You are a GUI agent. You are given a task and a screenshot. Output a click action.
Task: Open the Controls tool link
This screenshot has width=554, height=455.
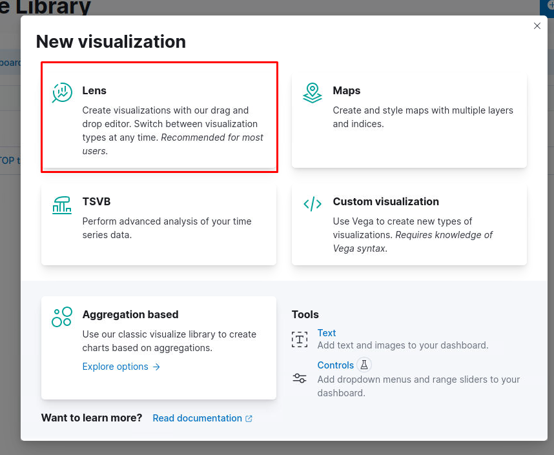[x=335, y=365]
